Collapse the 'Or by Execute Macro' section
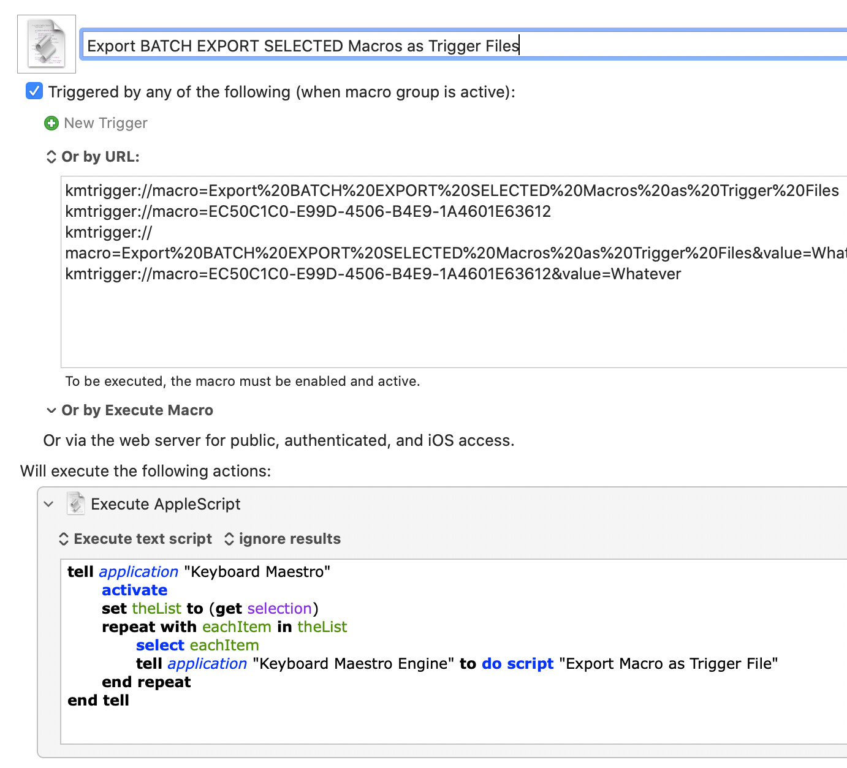The width and height of the screenshot is (847, 768). [x=51, y=410]
